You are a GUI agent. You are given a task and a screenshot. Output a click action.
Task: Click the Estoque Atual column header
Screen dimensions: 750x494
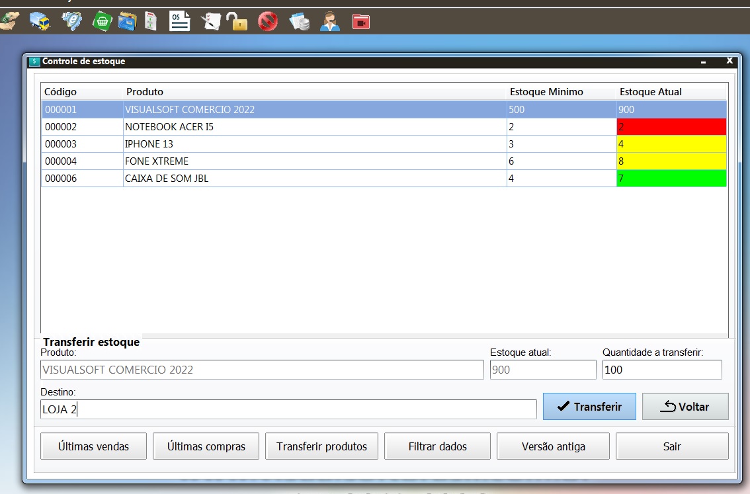(671, 92)
